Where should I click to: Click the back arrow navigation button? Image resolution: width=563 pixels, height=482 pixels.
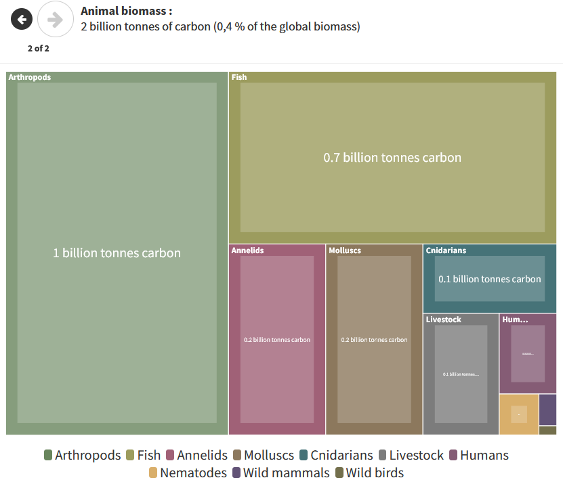tap(22, 19)
